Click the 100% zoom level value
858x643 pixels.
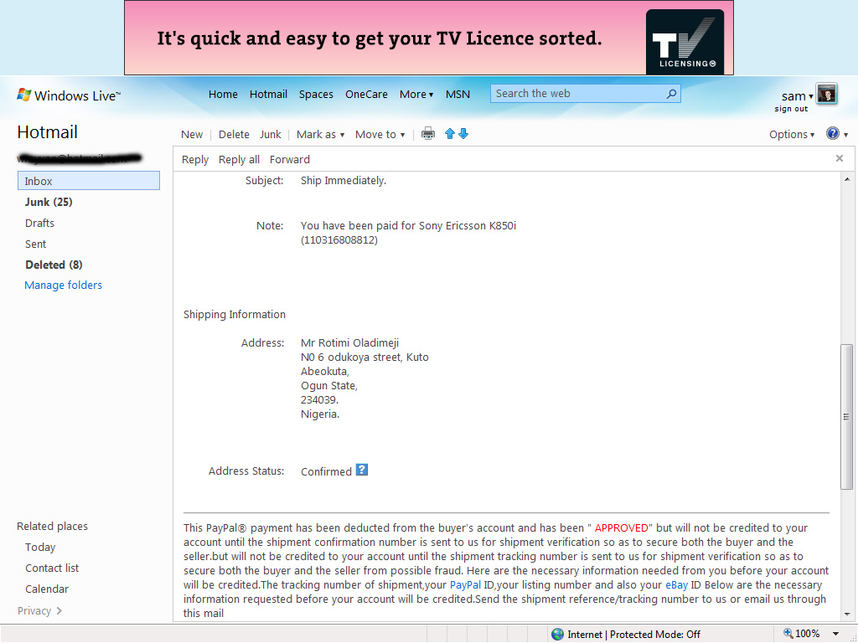[807, 634]
